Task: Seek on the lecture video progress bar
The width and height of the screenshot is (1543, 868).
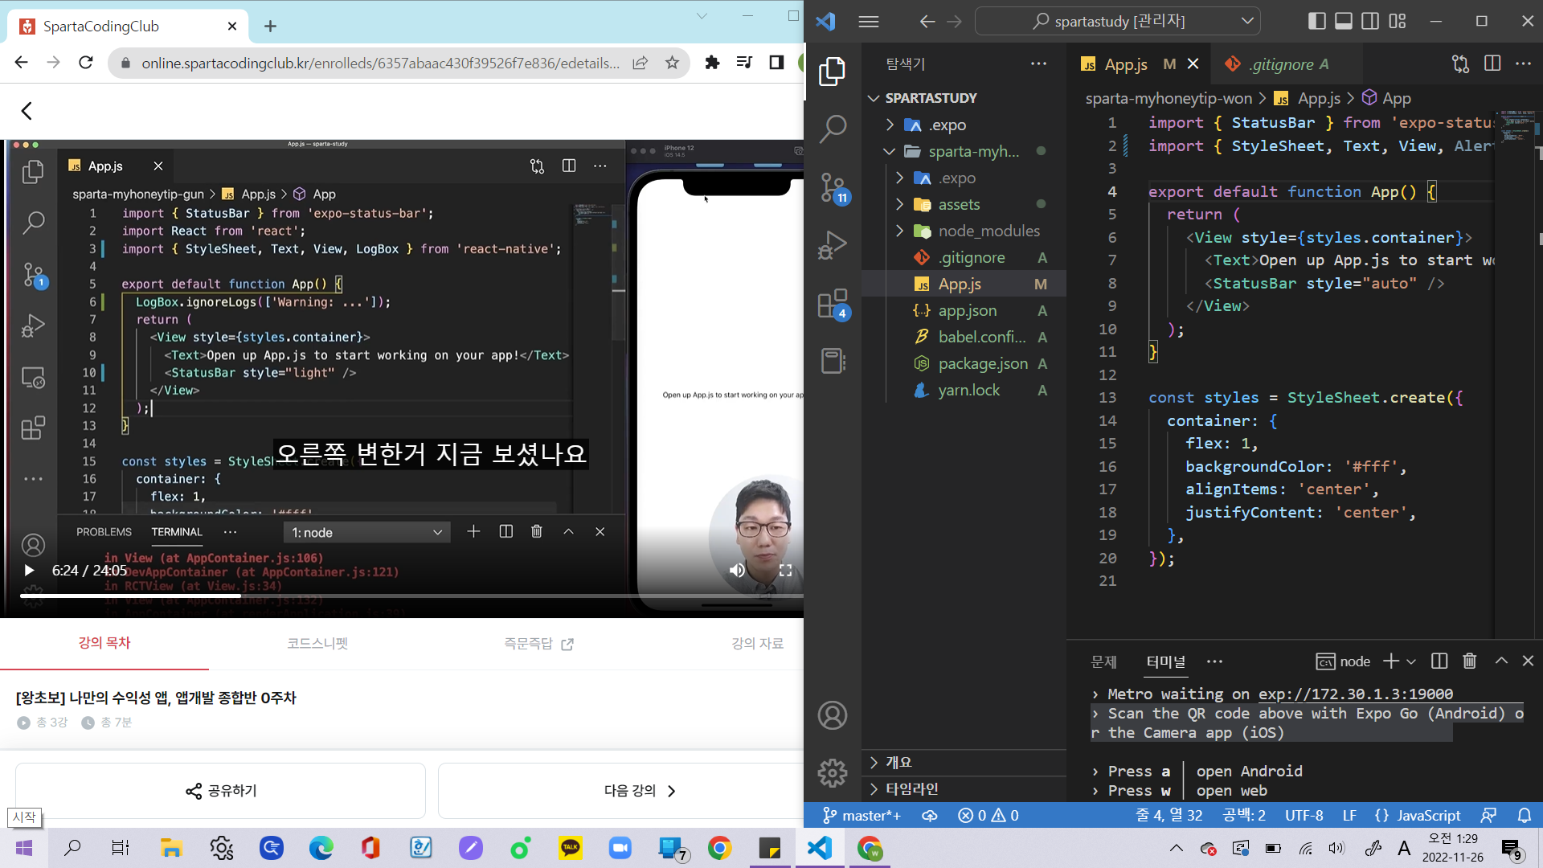Action: pos(411,596)
